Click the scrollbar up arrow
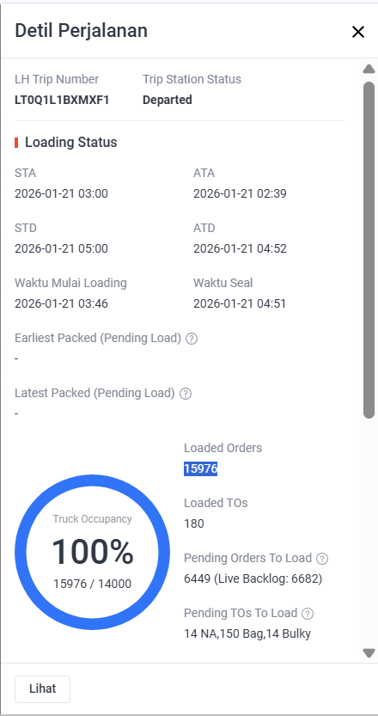The height and width of the screenshot is (716, 378). [x=369, y=69]
